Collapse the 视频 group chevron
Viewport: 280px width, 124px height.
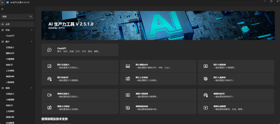31,88
